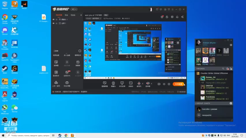246x138 pixels.
Task: Open the notifications bell in streaming app
Action: click(177, 17)
